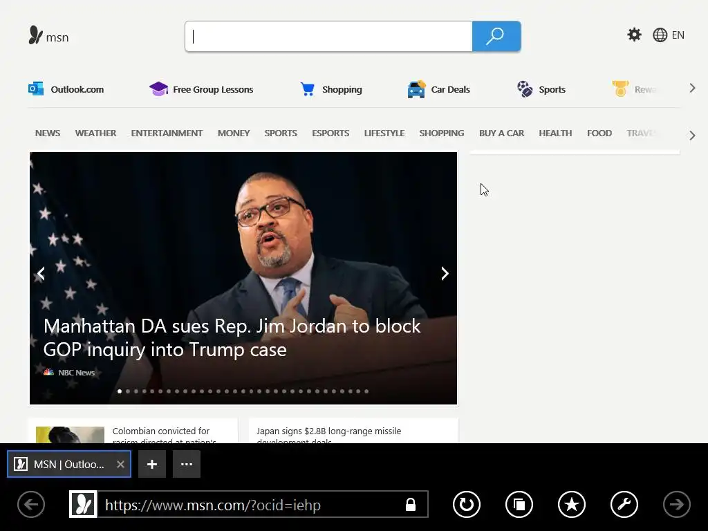The width and height of the screenshot is (708, 531).
Task: Open the ENTERTAINMENT category
Action: [167, 133]
